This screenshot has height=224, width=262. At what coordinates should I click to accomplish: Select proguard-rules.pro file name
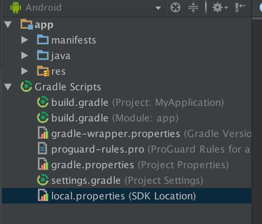point(98,149)
